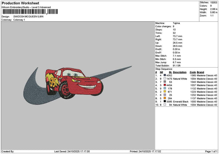This screenshot has height=154, width=219.
Task: Click the gray swatch for stop 3
Action: point(165,82)
